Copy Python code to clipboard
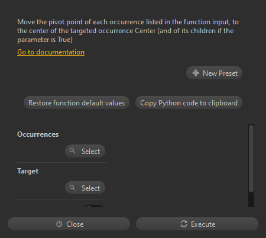The height and width of the screenshot is (238, 266). (189, 102)
